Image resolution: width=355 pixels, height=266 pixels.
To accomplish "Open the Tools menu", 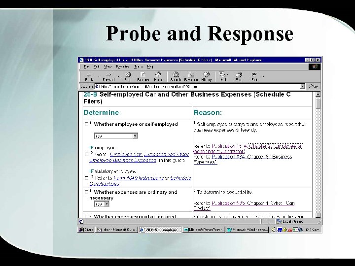I will tap(139, 66).
